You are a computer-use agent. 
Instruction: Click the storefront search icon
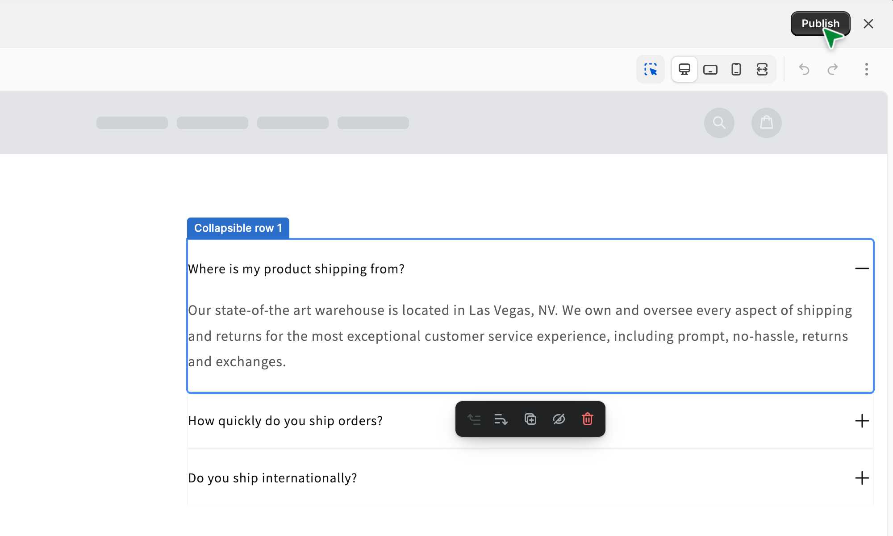click(x=719, y=122)
